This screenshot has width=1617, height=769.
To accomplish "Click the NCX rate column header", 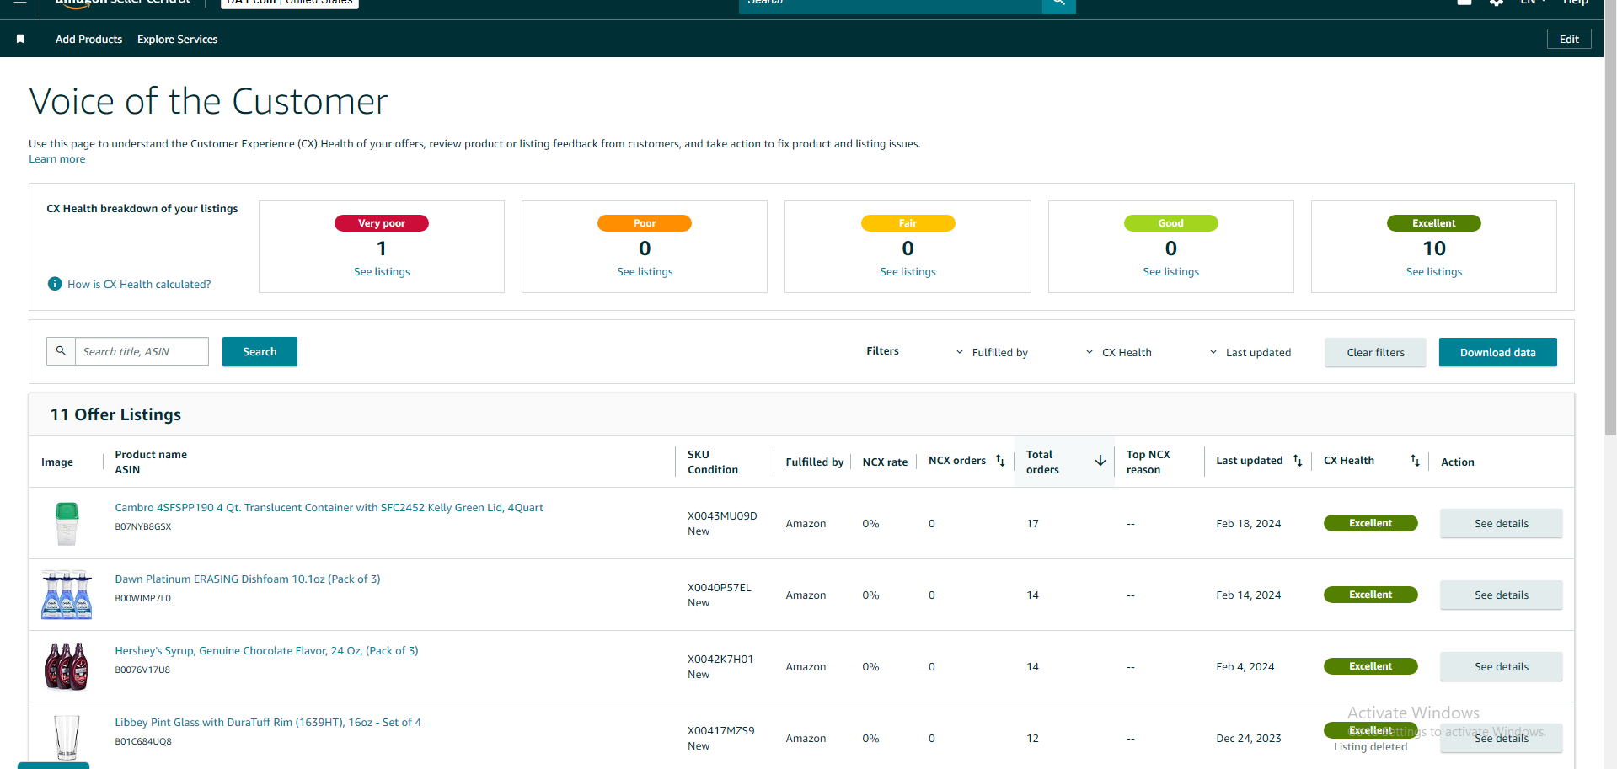I will tap(885, 462).
